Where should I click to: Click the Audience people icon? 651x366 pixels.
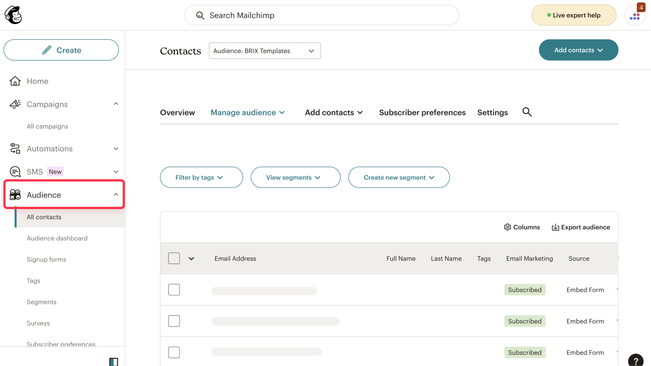(x=15, y=194)
